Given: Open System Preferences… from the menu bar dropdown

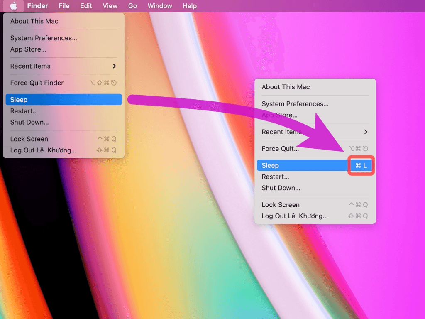Looking at the screenshot, I should [x=44, y=38].
